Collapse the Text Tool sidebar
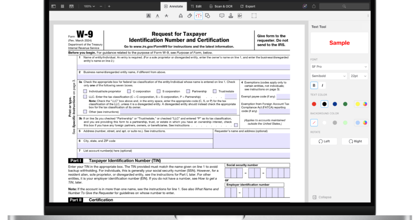This screenshot has width=420, height=220. point(322,197)
